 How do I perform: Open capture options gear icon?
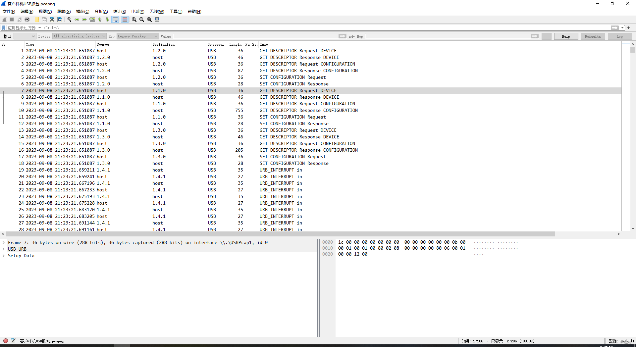click(27, 20)
